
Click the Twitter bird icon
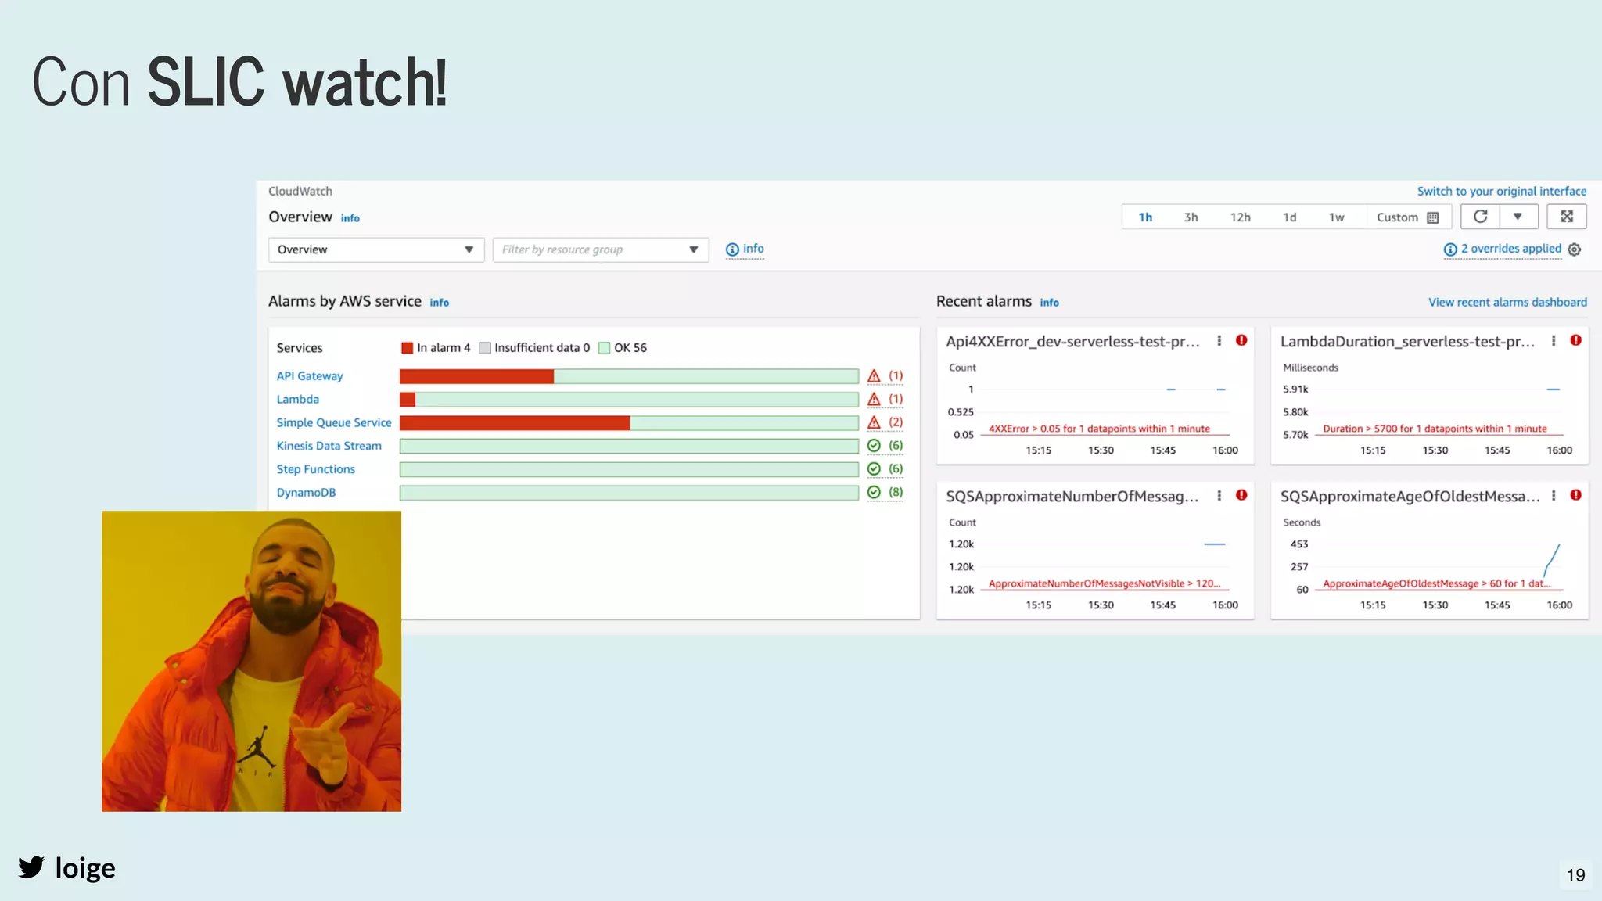[31, 867]
